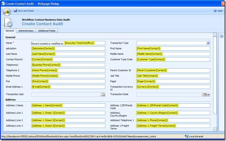Click the 'Create Contact Audit' heading
This screenshot has height=141, width=226.
(x=43, y=24)
